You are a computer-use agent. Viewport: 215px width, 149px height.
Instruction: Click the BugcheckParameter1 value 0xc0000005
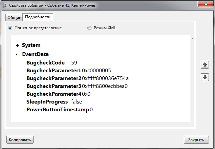[x=96, y=71]
